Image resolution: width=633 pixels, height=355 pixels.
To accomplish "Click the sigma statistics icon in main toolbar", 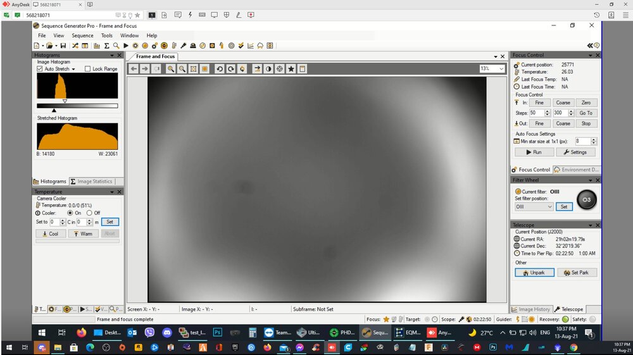I will (x=107, y=46).
